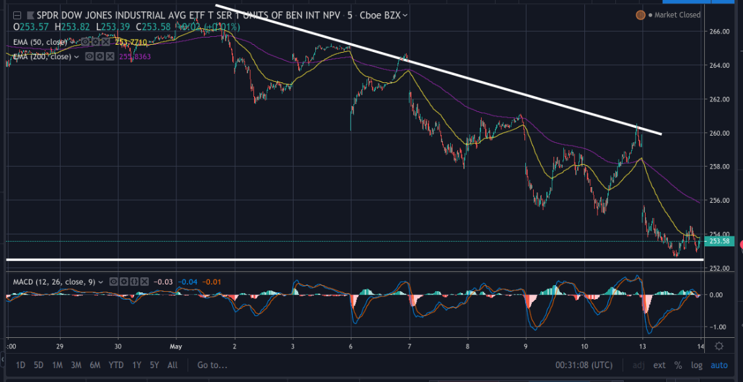This screenshot has height=382, width=743.
Task: Open the dropdown chevron after Cboe BZX
Action: pyautogui.click(x=405, y=15)
